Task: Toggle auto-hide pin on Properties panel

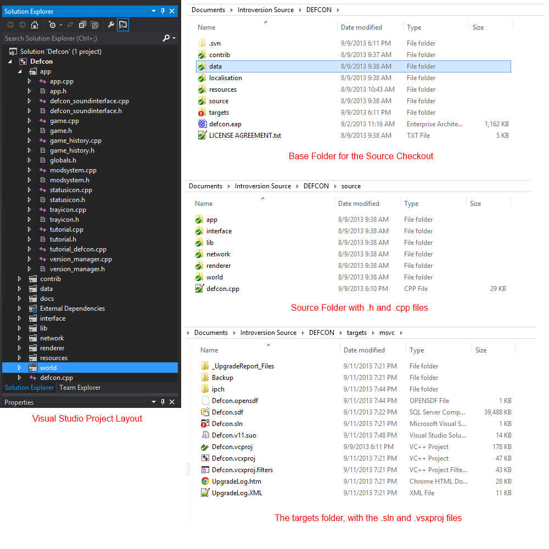Action: (163, 402)
